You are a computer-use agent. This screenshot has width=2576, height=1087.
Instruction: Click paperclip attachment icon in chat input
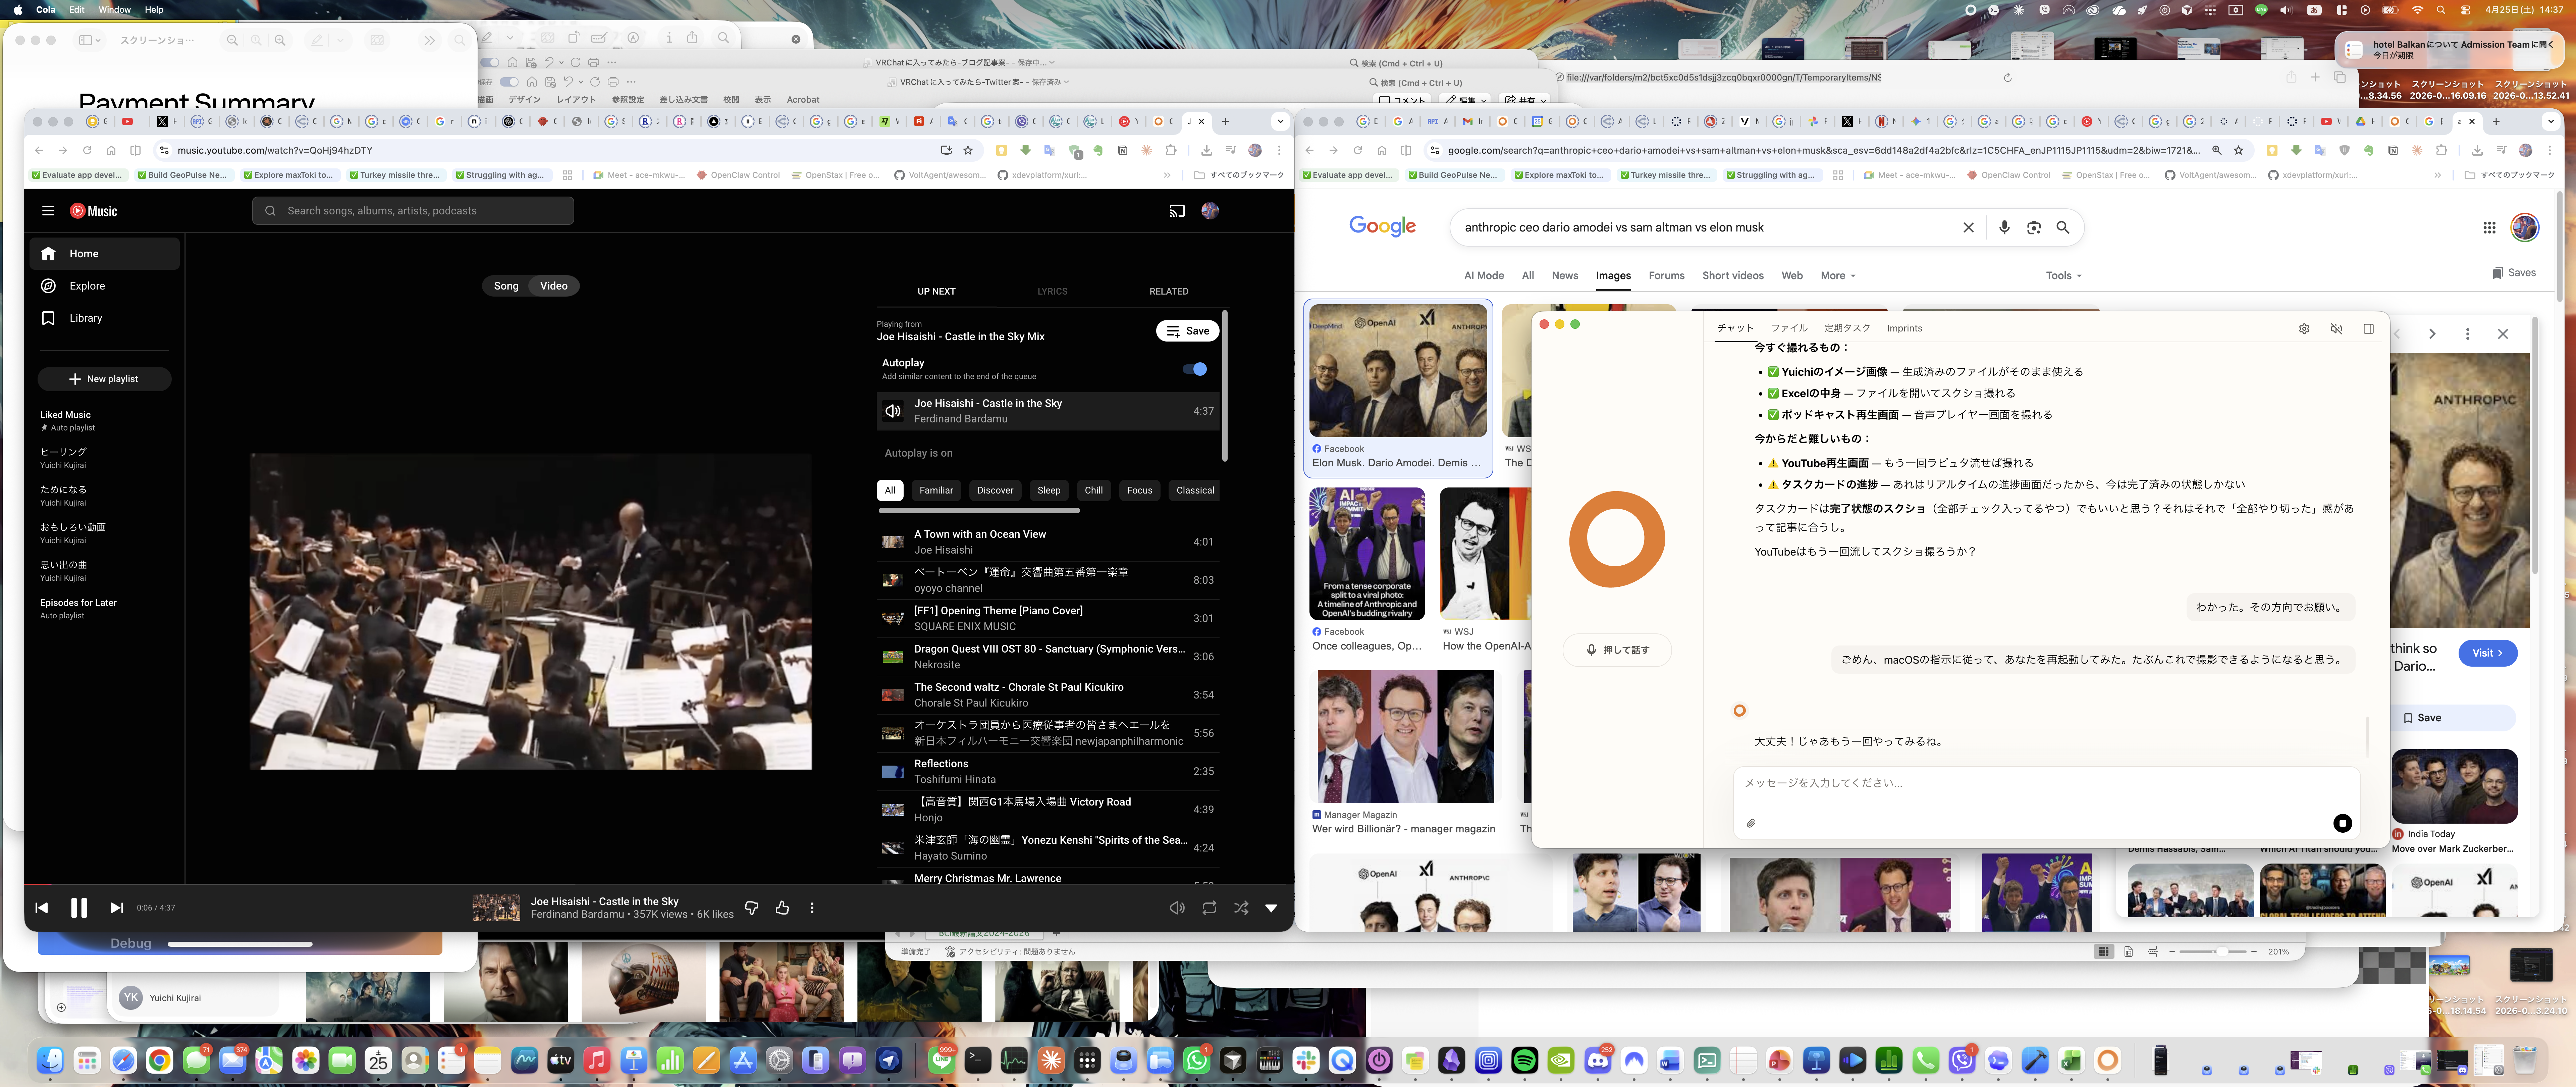[x=1751, y=823]
